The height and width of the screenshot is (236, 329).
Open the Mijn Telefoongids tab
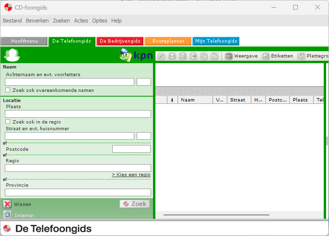point(216,41)
